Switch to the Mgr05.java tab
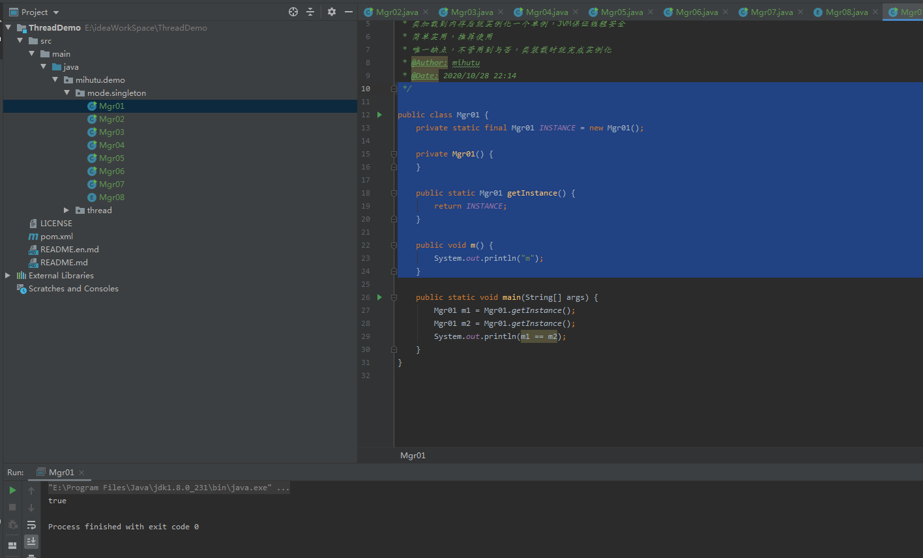This screenshot has width=923, height=558. click(621, 12)
